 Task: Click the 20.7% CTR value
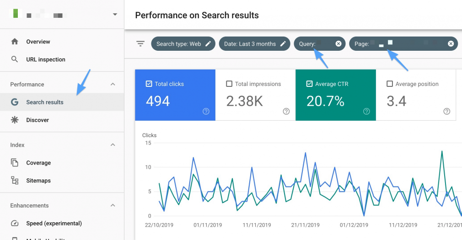click(x=325, y=101)
